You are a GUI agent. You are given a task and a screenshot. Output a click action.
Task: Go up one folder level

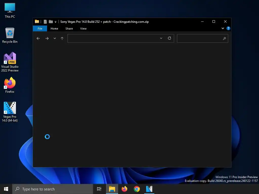coord(62,38)
